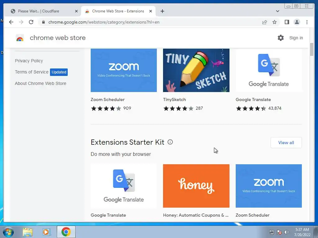View all Extensions Starter Kit items
The image size is (318, 238).
tap(286, 143)
